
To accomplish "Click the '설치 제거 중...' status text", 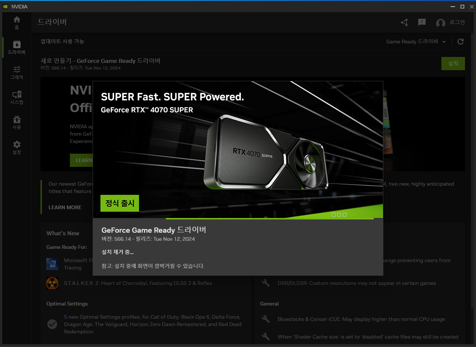I will pos(118,252).
